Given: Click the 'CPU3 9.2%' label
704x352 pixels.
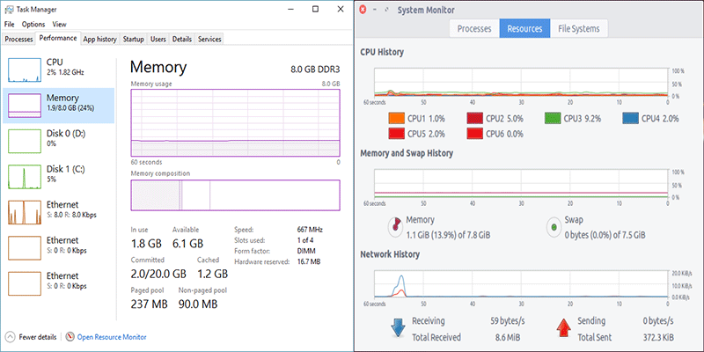Looking at the screenshot, I should coord(583,119).
